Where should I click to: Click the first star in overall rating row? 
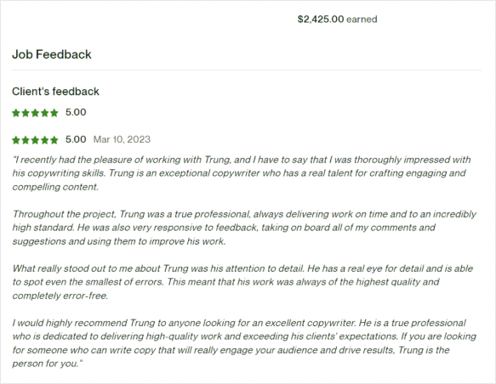16,113
